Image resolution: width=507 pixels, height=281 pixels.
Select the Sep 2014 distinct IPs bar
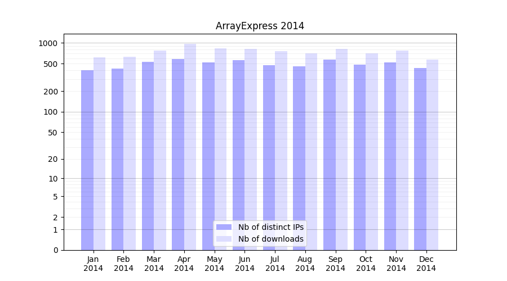tap(330, 155)
